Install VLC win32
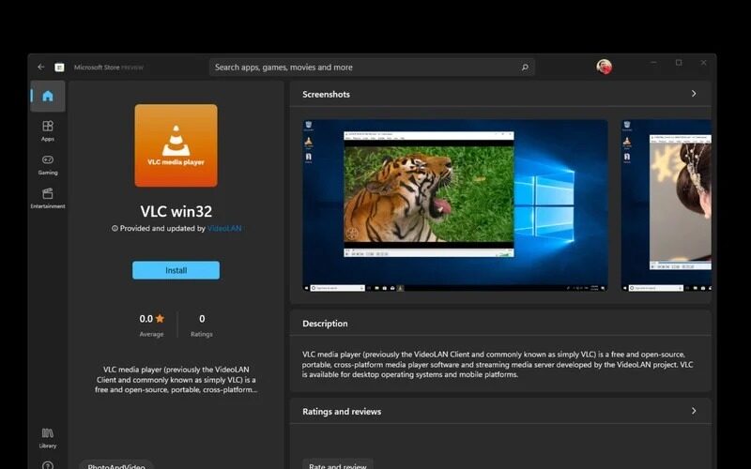Screen dimensions: 751x469 (x=176, y=270)
